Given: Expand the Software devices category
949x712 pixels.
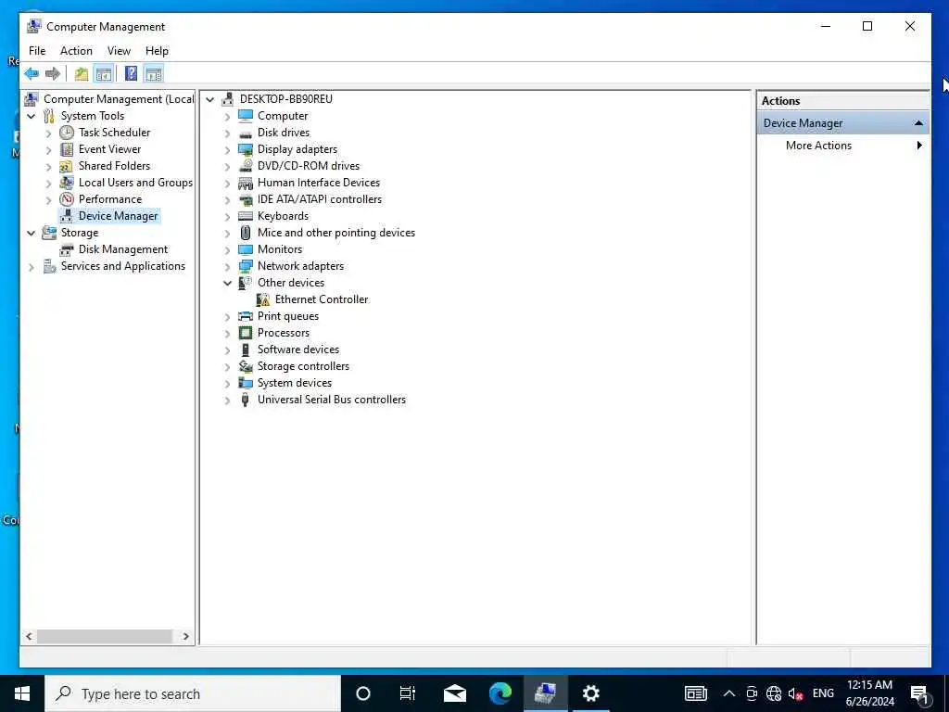Looking at the screenshot, I should [x=228, y=350].
